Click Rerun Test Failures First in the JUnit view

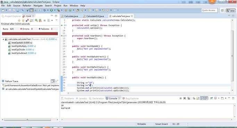tap(40, 20)
